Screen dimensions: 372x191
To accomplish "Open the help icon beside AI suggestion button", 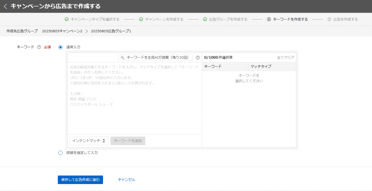I will click(x=198, y=58).
